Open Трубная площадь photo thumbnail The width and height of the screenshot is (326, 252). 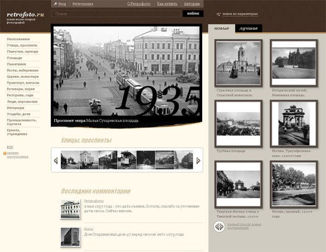pyautogui.click(x=239, y=124)
